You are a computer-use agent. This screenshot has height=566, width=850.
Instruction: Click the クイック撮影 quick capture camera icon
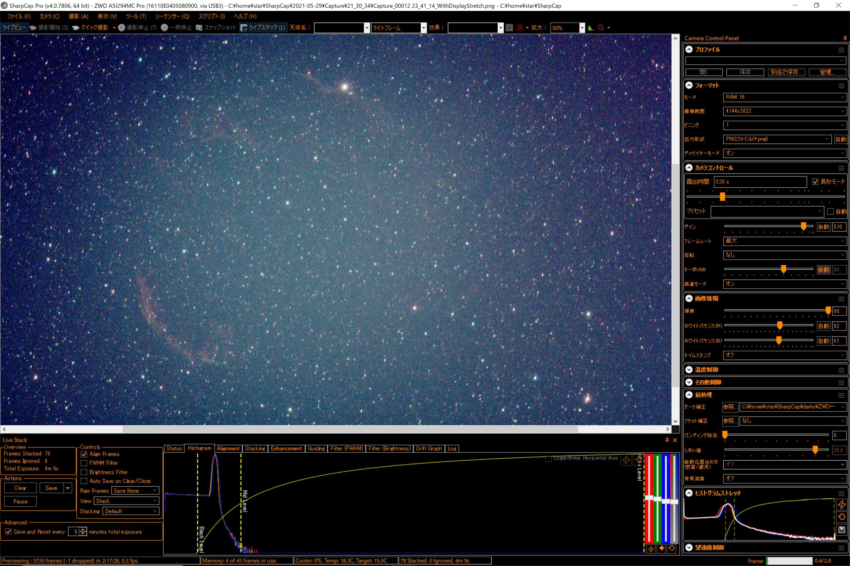pyautogui.click(x=76, y=27)
